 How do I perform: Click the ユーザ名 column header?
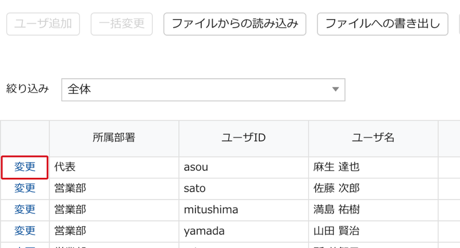point(373,138)
